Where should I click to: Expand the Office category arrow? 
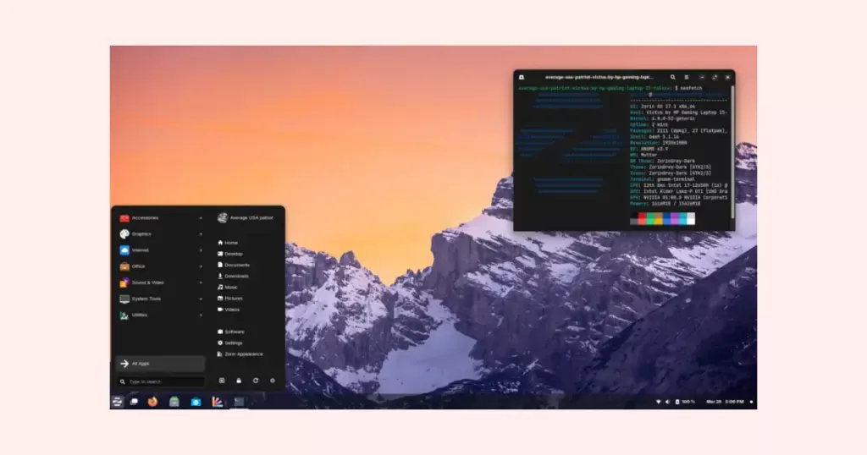click(x=201, y=266)
